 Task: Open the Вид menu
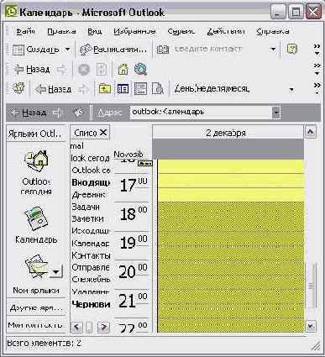[95, 31]
